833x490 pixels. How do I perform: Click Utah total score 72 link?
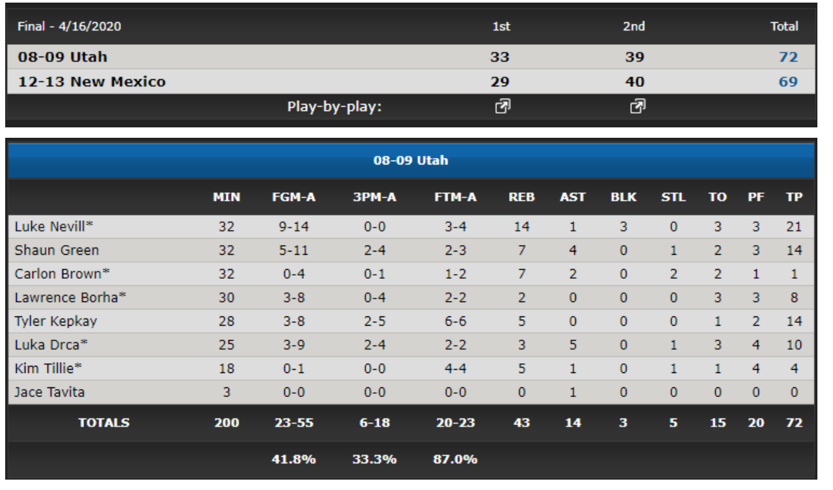click(789, 57)
